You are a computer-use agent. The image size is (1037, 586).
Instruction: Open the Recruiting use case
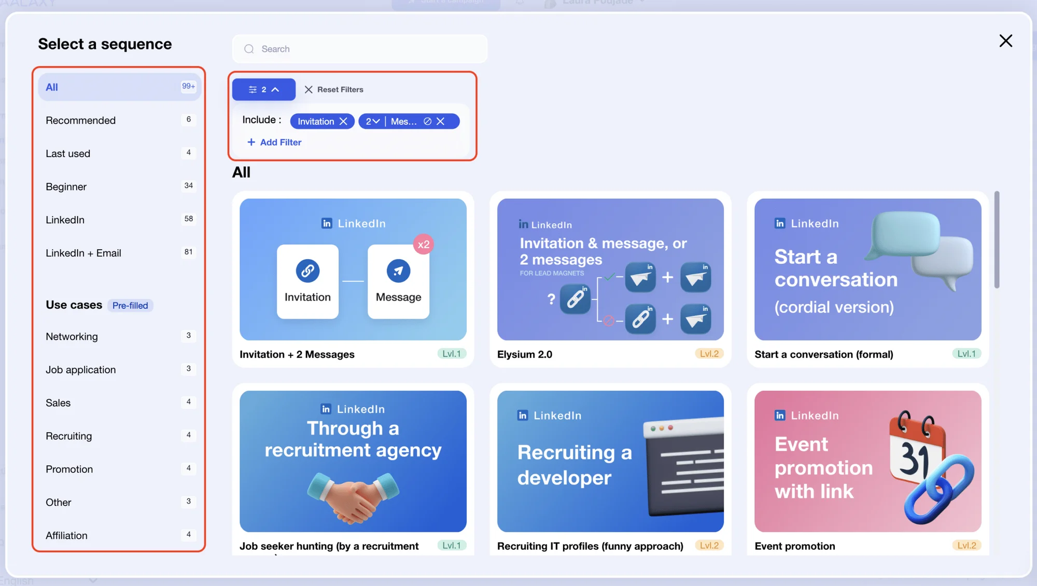pos(119,436)
